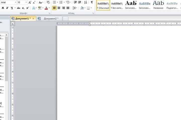Toggle show paragraph marks (¶)
The image size is (181, 120).
(x=92, y=2)
